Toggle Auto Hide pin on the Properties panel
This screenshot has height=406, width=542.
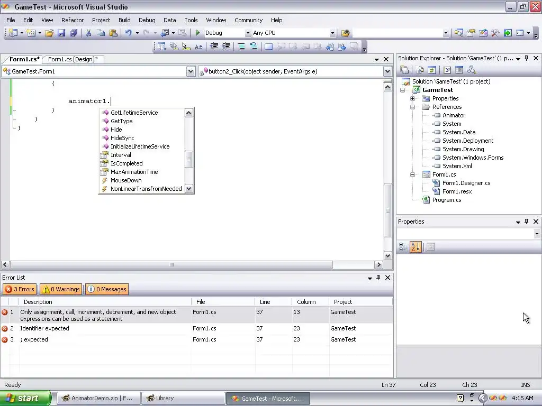pyautogui.click(x=527, y=222)
